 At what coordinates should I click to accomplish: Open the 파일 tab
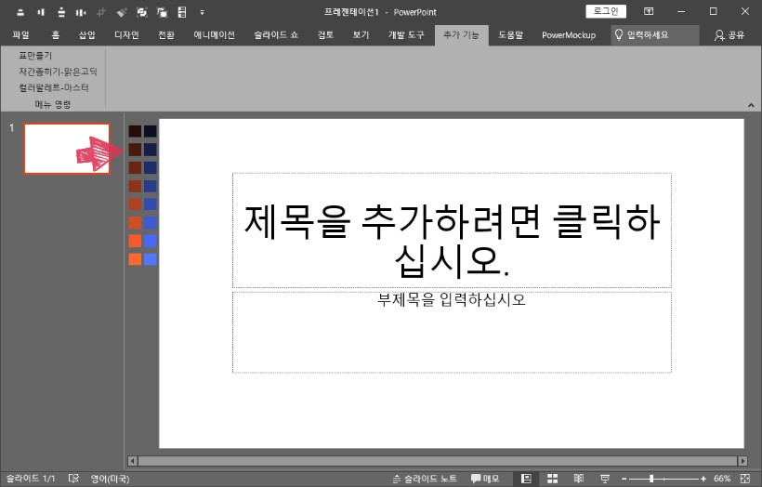(x=20, y=35)
